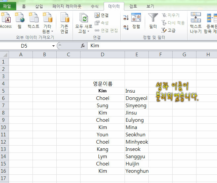The width and height of the screenshot is (217, 183).
Task: Sort descending icon
Action: 126,27
